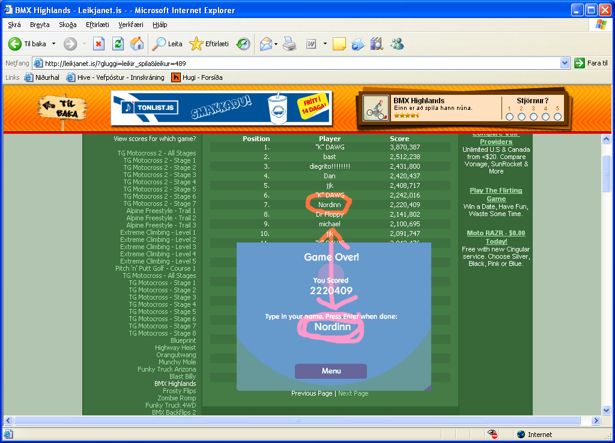Open the address bar URL dropdown
615x443 pixels.
[565, 63]
